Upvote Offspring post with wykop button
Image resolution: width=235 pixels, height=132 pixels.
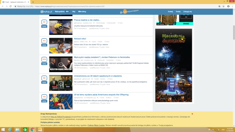tap(44, 101)
